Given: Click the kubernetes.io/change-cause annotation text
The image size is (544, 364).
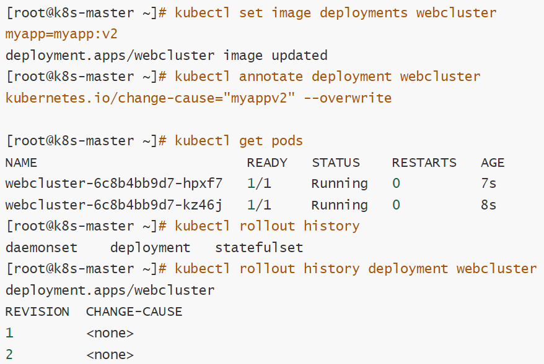Looking at the screenshot, I should (x=150, y=98).
